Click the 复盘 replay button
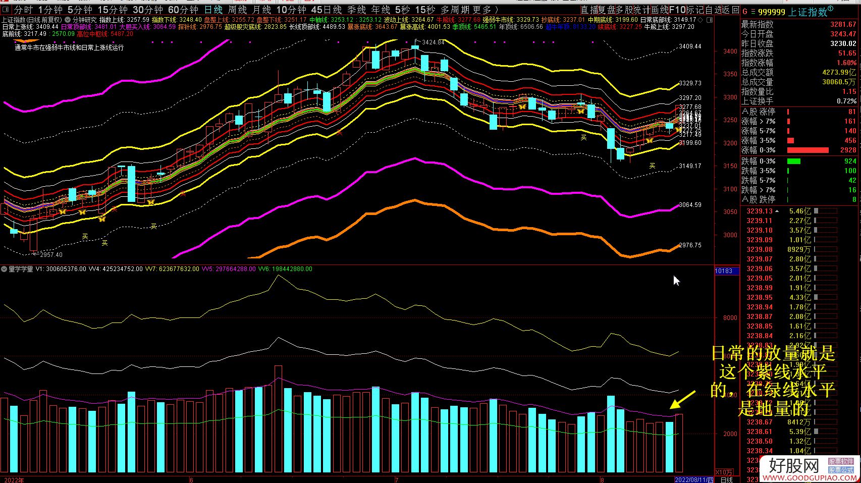The image size is (861, 483). 608,10
